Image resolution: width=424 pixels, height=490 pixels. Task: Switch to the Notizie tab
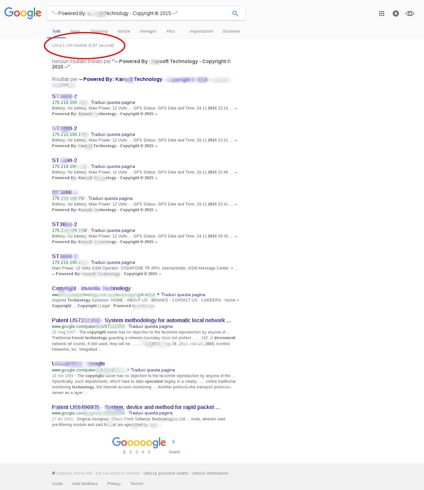tap(124, 31)
